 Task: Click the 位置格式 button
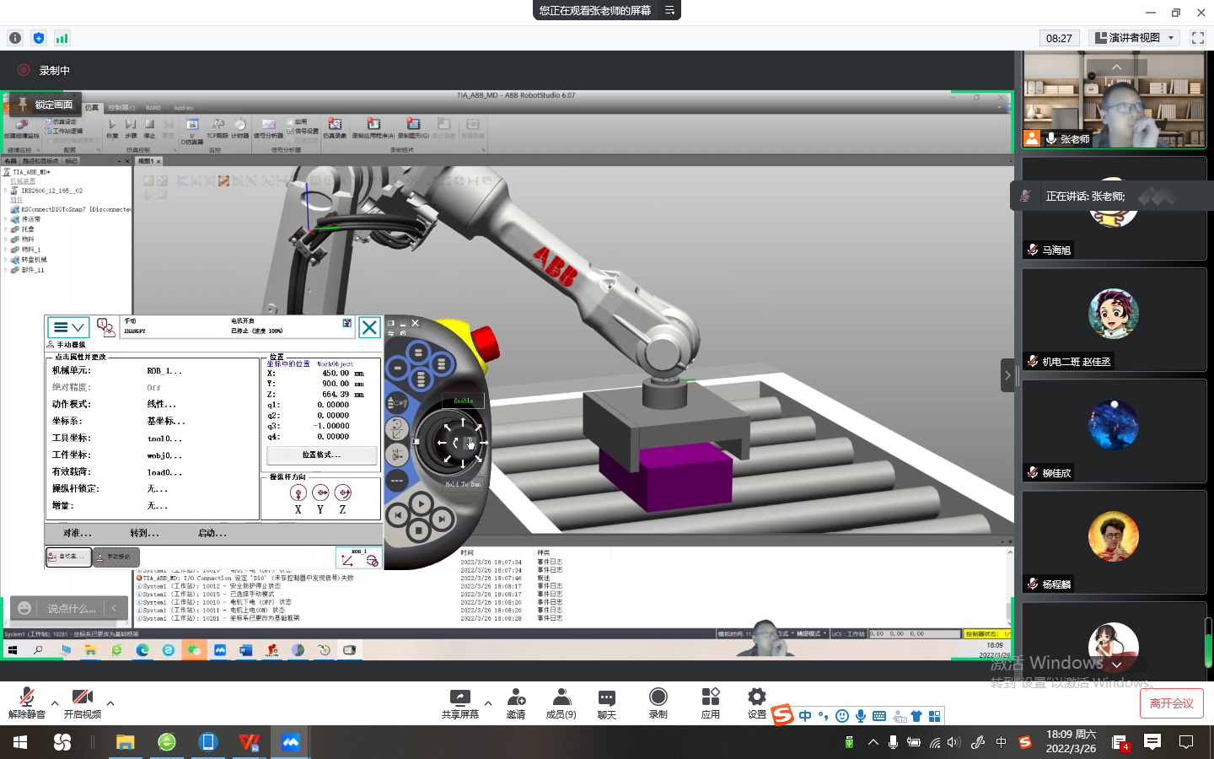tap(322, 455)
